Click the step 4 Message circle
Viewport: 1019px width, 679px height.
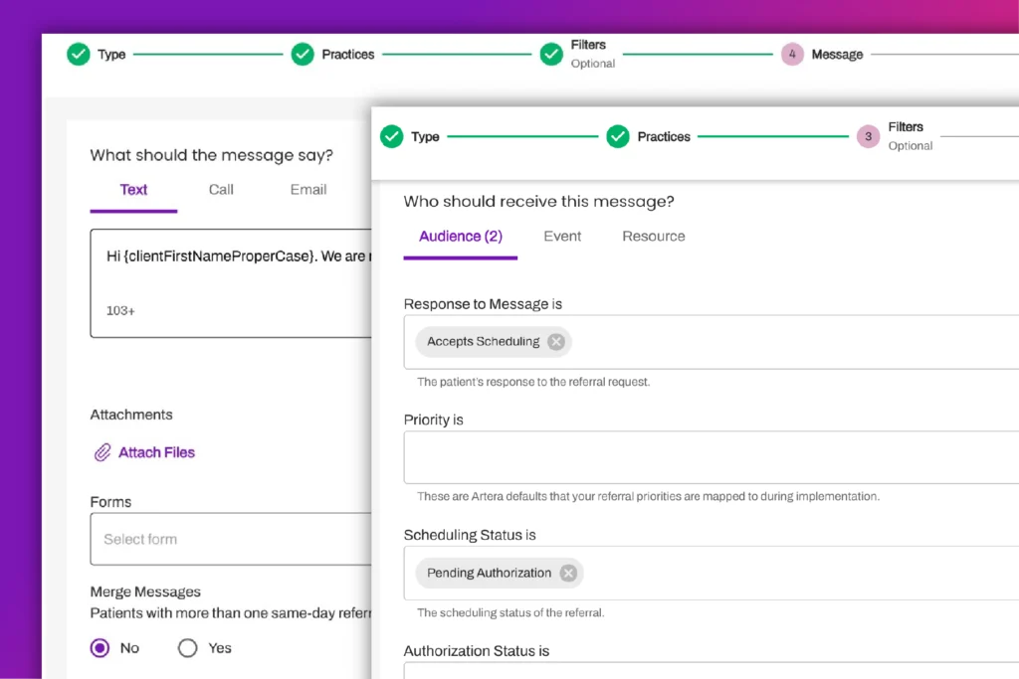pos(792,55)
